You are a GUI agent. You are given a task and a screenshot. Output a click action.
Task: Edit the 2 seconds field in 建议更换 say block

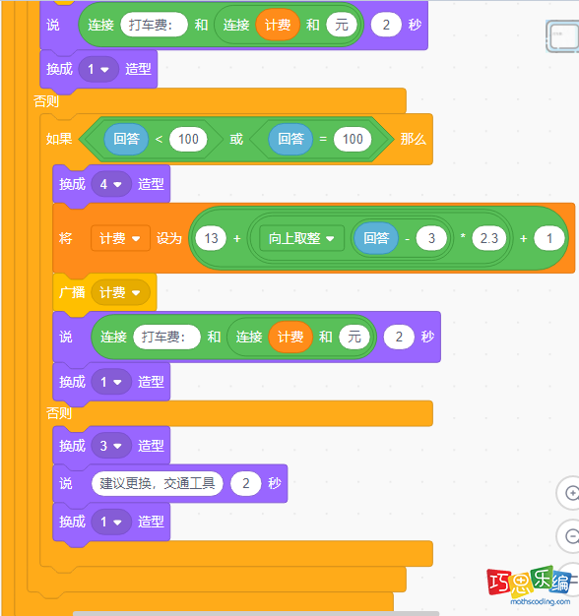pyautogui.click(x=246, y=483)
